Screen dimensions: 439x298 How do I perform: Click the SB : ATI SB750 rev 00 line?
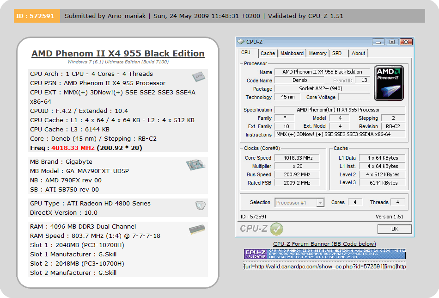point(64,190)
